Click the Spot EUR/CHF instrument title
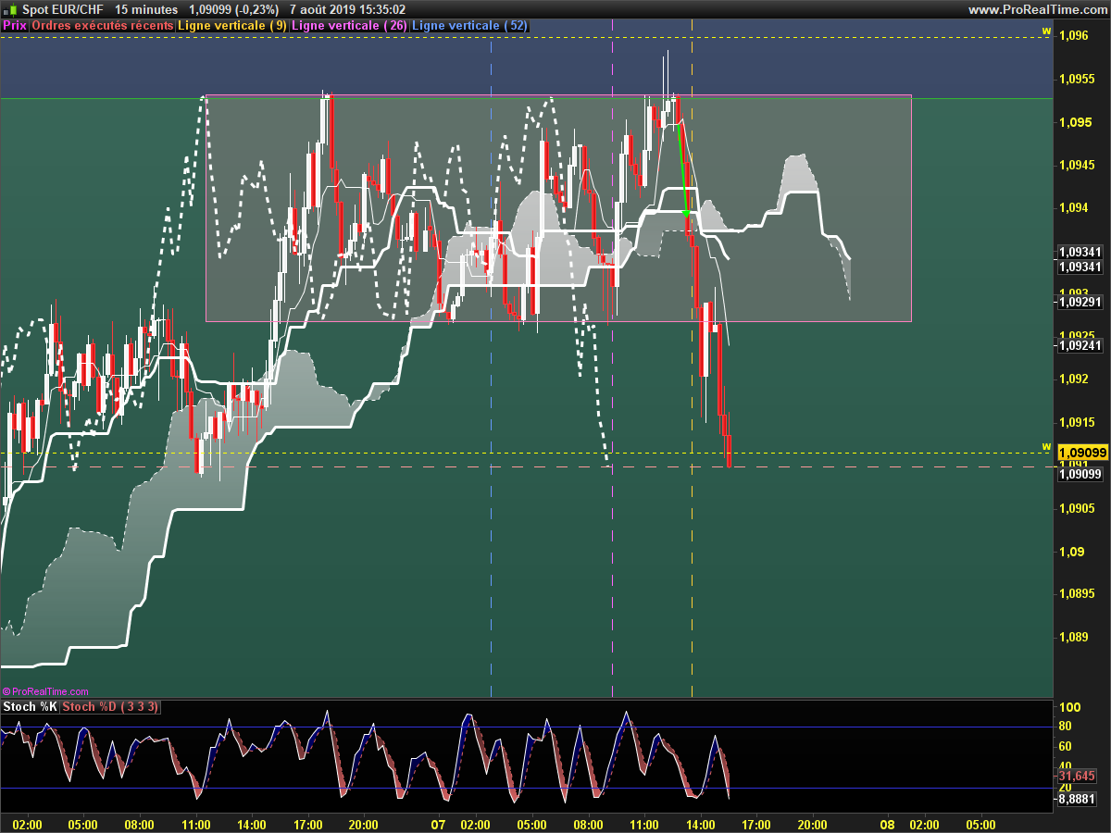The width and height of the screenshot is (1111, 833). click(x=63, y=9)
